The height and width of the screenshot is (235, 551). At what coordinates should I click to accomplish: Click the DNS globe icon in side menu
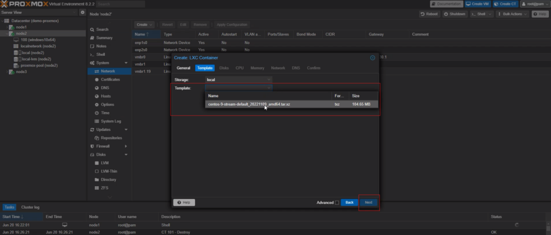[x=97, y=88]
